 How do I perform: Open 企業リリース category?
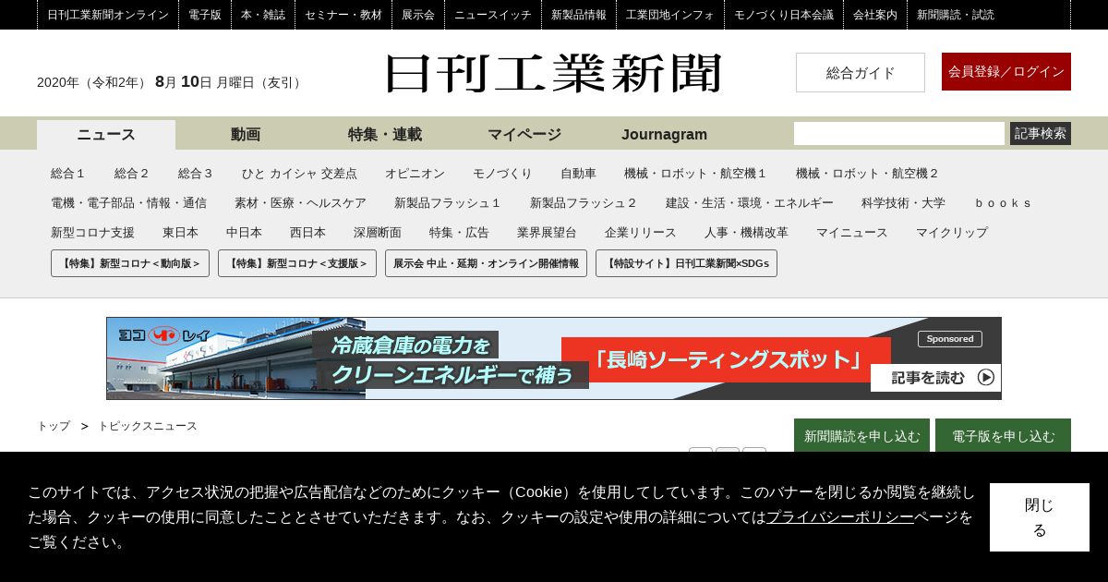(x=641, y=233)
